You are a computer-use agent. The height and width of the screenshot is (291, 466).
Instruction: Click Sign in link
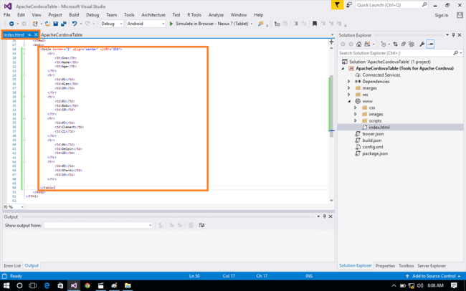tap(442, 14)
